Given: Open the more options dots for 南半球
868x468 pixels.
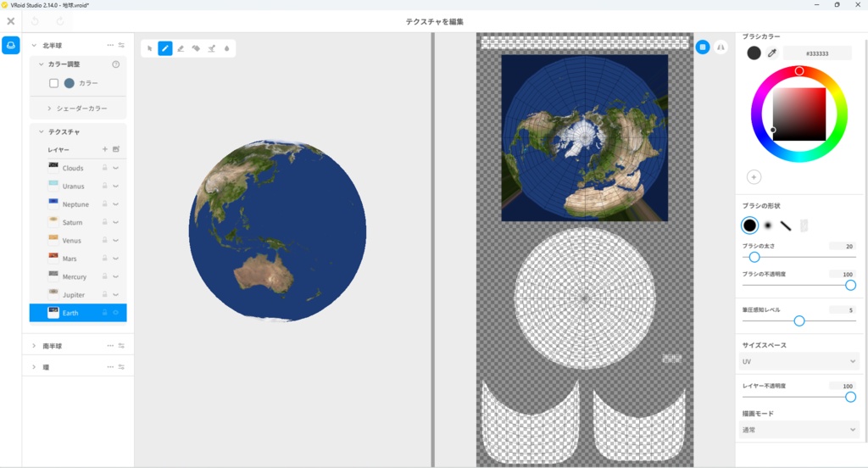Looking at the screenshot, I should click(x=110, y=346).
